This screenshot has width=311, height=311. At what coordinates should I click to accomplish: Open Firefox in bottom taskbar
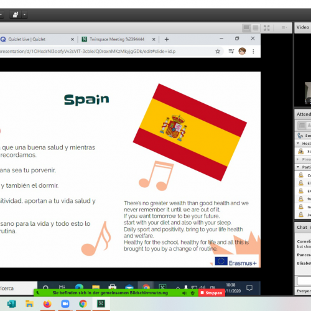[47, 304]
